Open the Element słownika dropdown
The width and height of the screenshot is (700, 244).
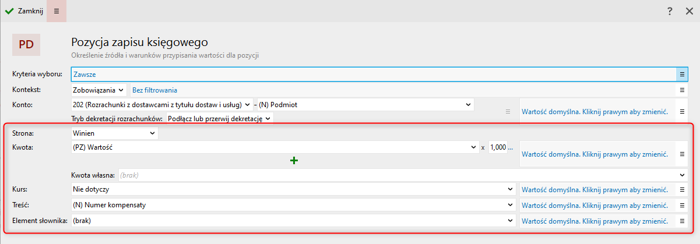pyautogui.click(x=293, y=221)
